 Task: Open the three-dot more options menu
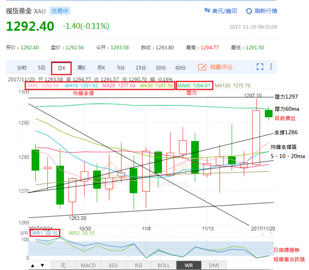[x=271, y=66]
